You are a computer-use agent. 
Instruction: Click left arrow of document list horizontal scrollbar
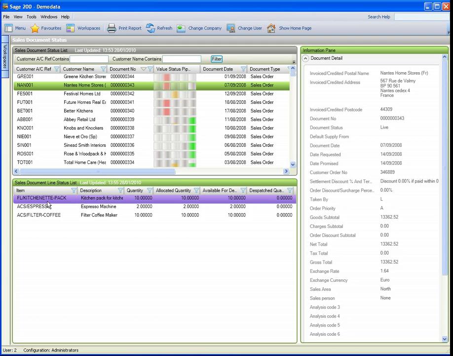(16, 172)
